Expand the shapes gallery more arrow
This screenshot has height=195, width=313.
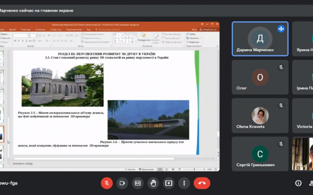(136, 42)
